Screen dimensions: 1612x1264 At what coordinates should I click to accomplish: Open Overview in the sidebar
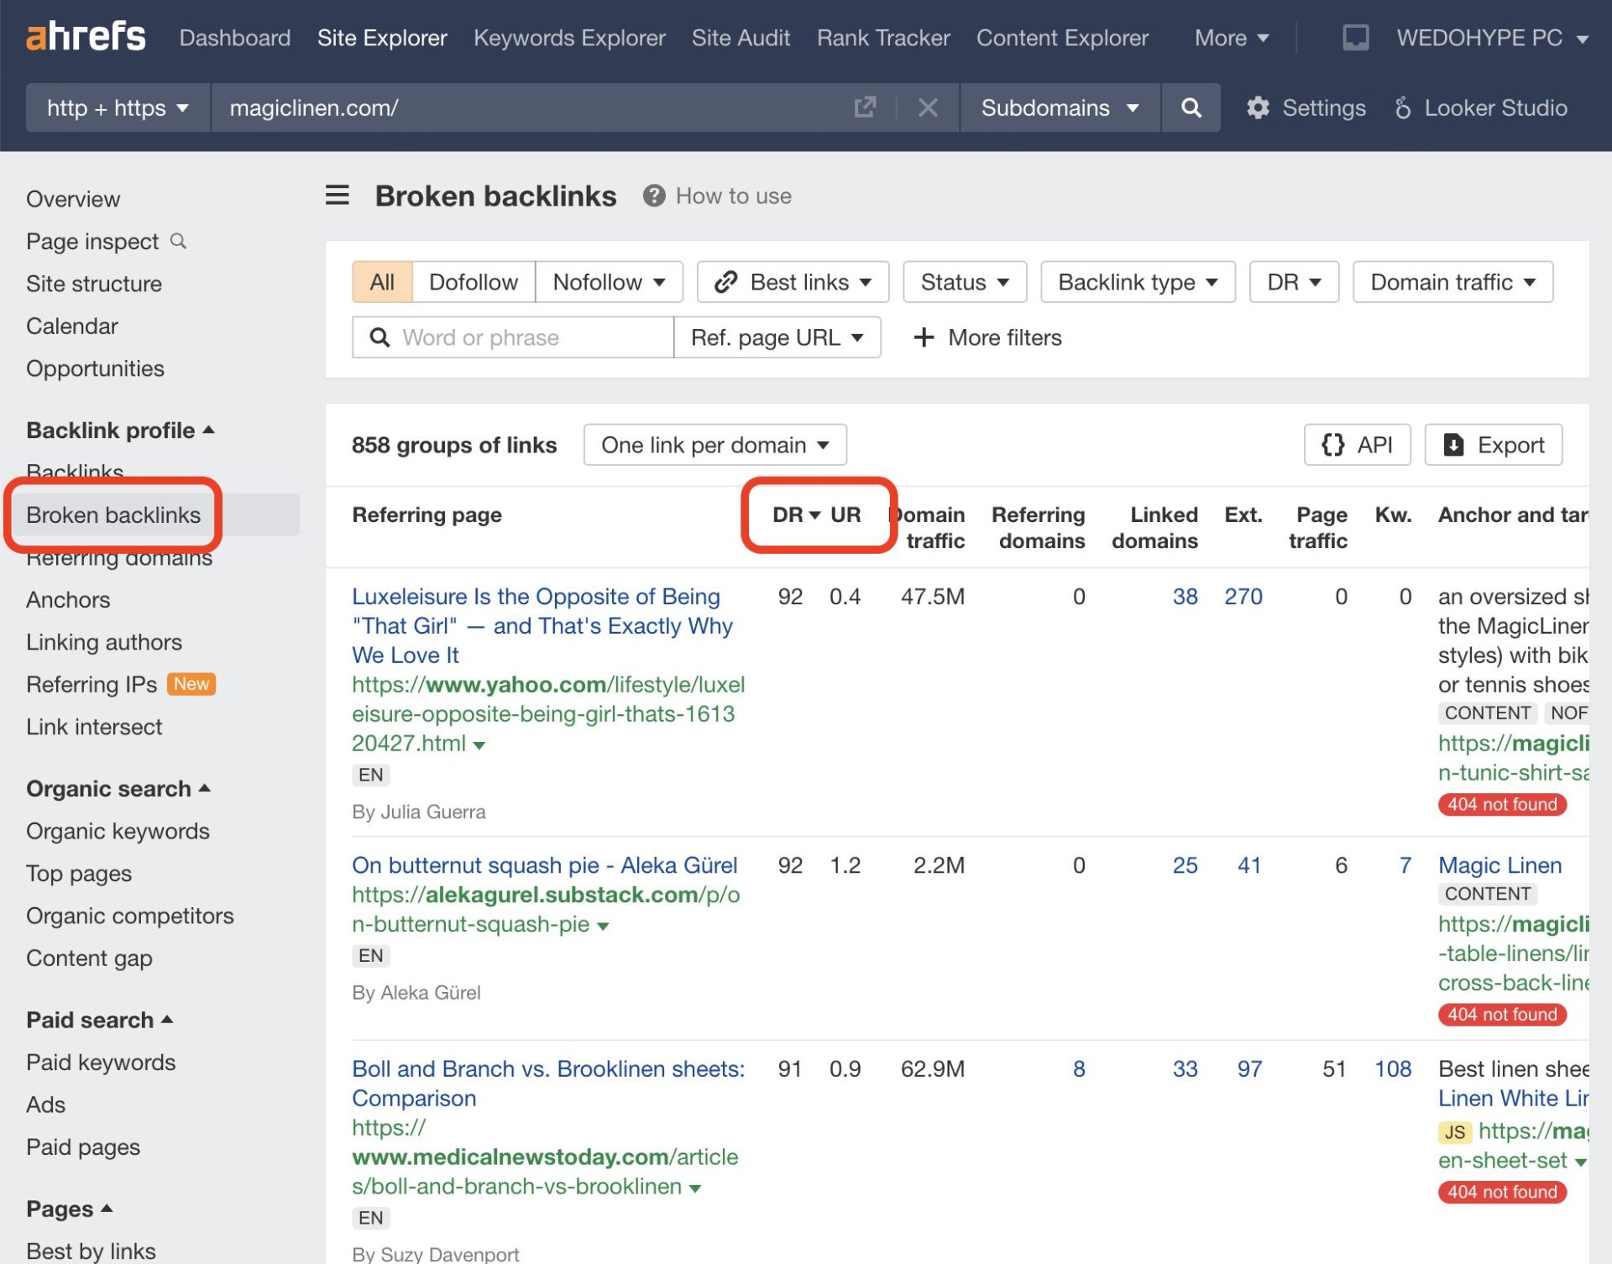click(x=73, y=199)
